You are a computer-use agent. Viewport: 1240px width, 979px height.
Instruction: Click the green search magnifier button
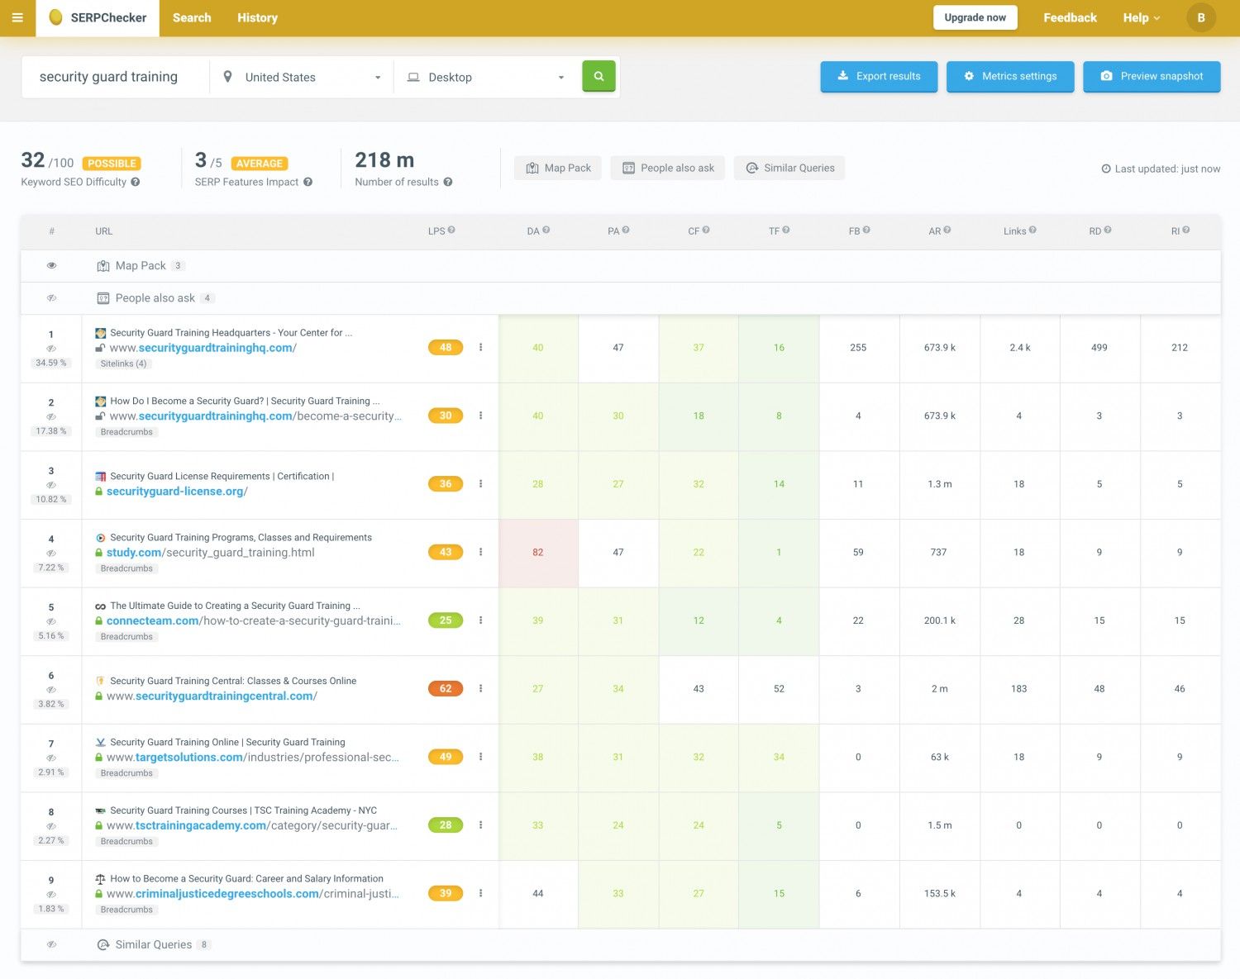(599, 76)
